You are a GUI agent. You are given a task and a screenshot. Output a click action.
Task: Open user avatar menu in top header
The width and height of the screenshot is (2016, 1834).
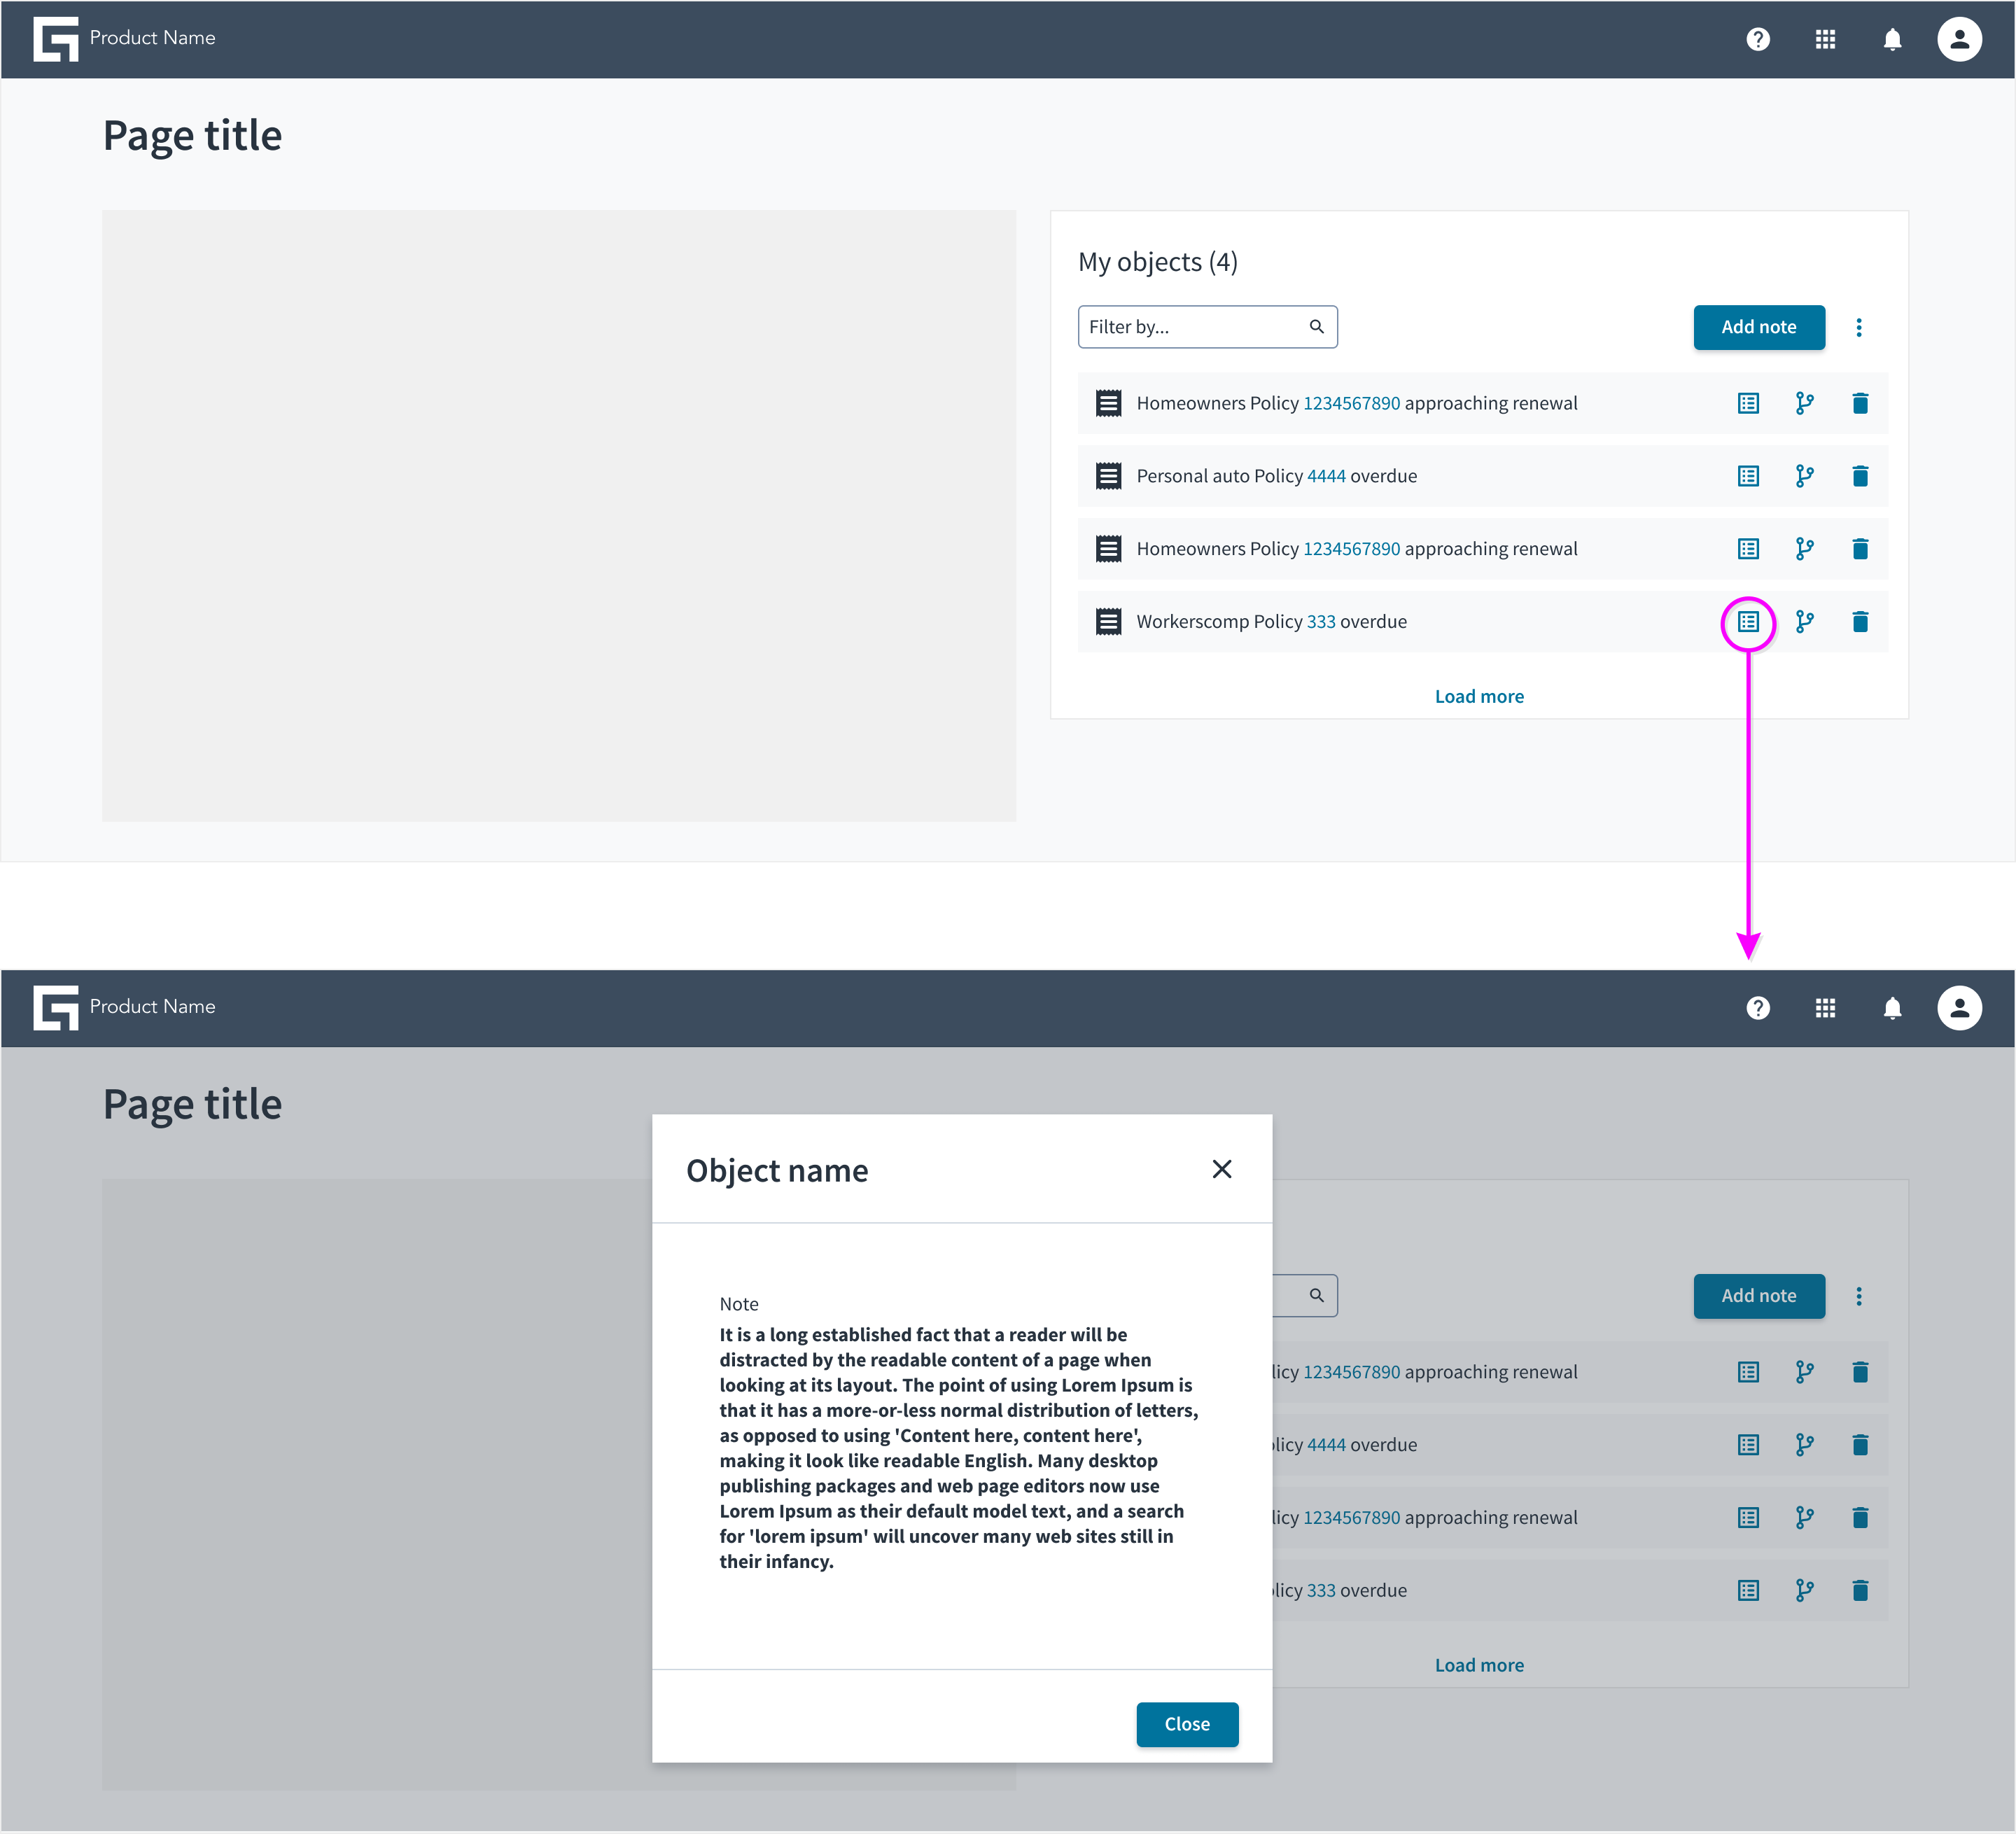(1959, 39)
